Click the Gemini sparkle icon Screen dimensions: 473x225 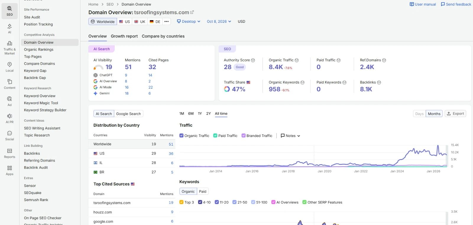[x=95, y=93]
